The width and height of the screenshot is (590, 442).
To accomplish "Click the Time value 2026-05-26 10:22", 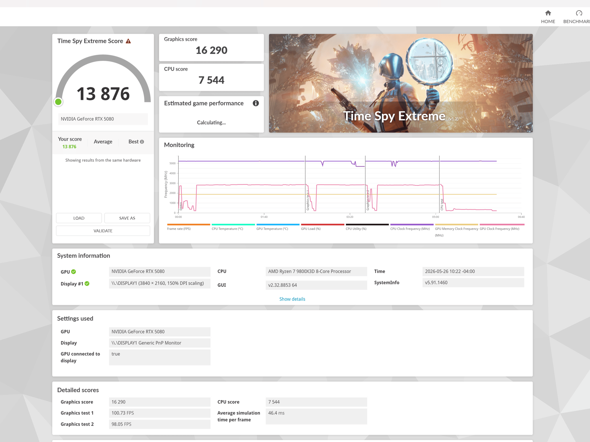I will 473,271.
